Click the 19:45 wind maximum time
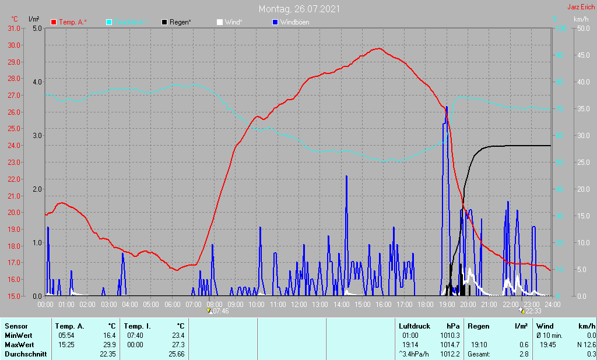 [x=548, y=345]
